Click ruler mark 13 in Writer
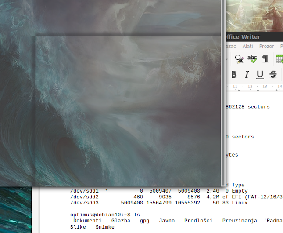Screen dimensions: 283x233 coord(265,86)
